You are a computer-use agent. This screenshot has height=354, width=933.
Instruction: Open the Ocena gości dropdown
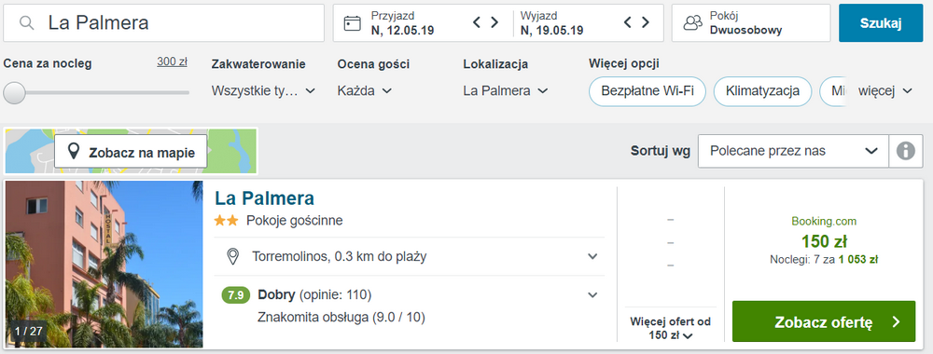click(364, 91)
